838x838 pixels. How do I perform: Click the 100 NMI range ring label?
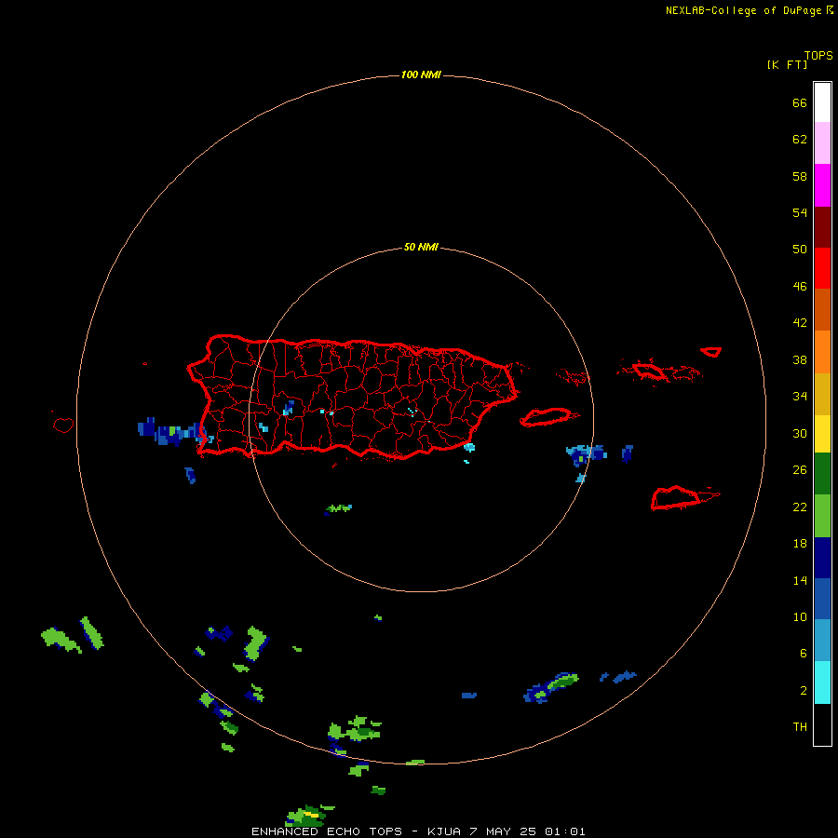(421, 74)
